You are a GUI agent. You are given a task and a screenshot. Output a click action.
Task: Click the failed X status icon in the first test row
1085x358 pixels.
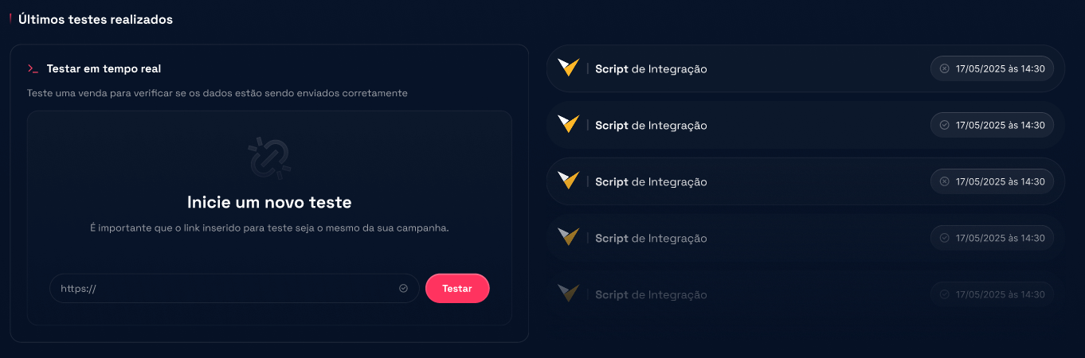pos(944,68)
